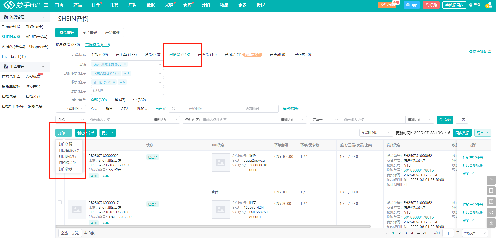
Task: Open 客服 customer service chat
Action: [412, 5]
